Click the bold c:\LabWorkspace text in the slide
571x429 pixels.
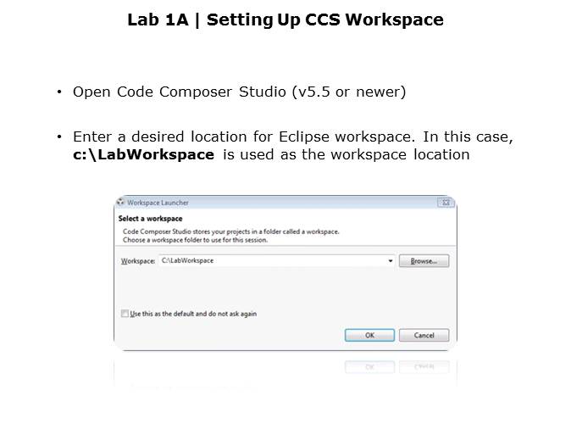[x=143, y=154]
